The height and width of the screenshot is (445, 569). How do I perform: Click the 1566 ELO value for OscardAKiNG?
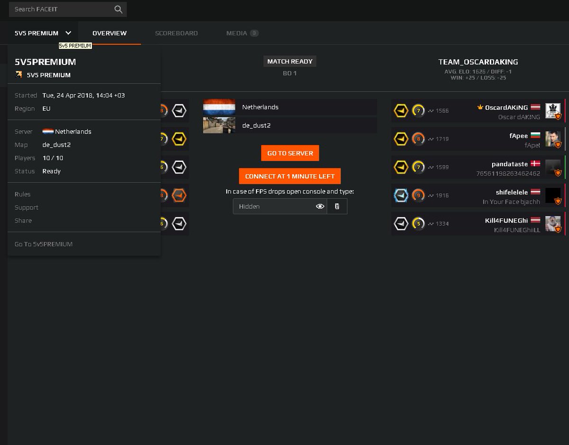(x=442, y=111)
